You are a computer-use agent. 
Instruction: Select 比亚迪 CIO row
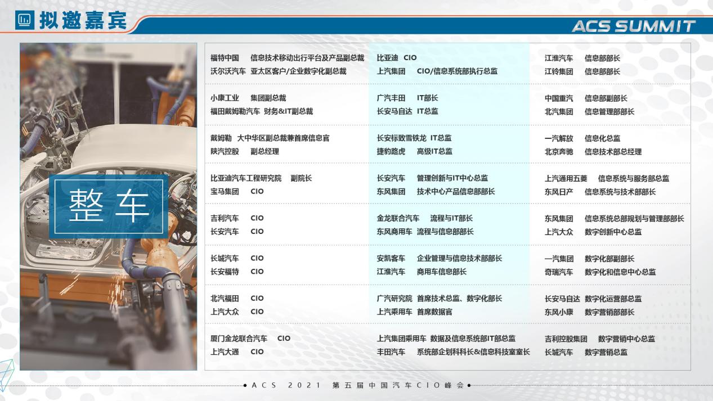click(x=397, y=58)
